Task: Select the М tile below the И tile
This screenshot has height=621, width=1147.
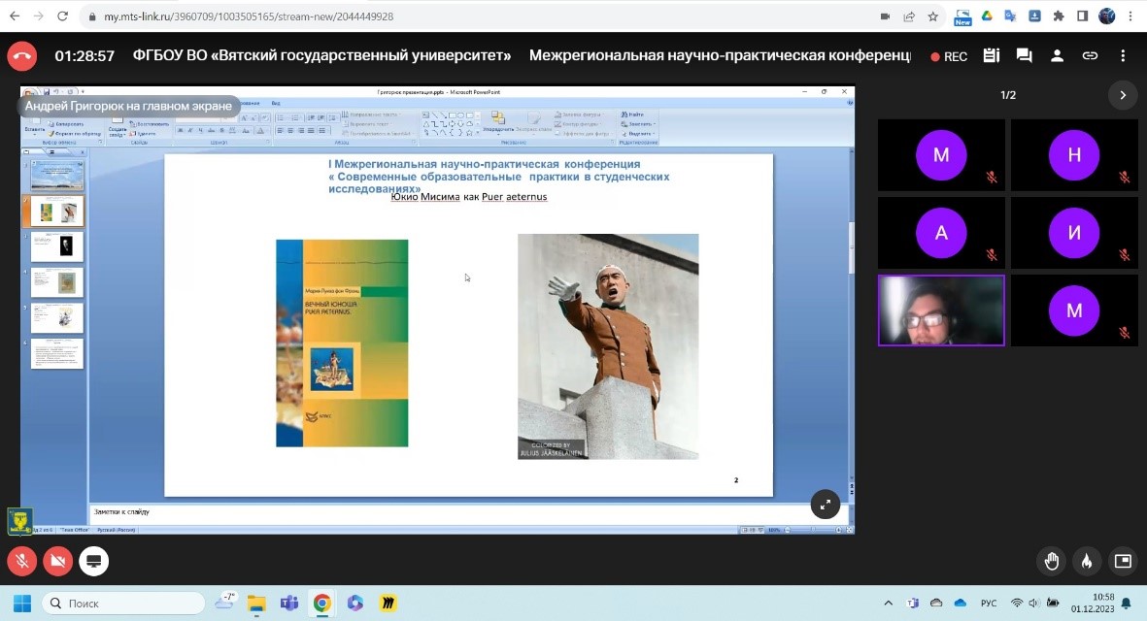Action: [1074, 310]
